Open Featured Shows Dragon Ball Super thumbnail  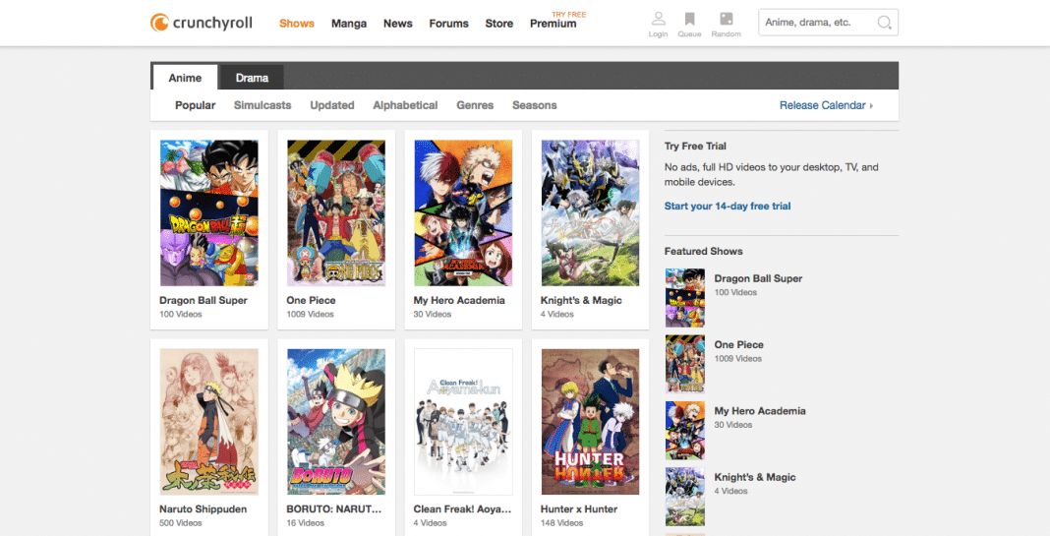(x=685, y=297)
